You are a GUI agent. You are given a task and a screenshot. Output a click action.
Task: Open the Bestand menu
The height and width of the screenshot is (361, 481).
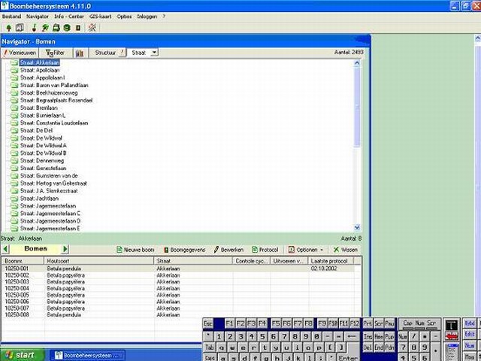click(12, 17)
